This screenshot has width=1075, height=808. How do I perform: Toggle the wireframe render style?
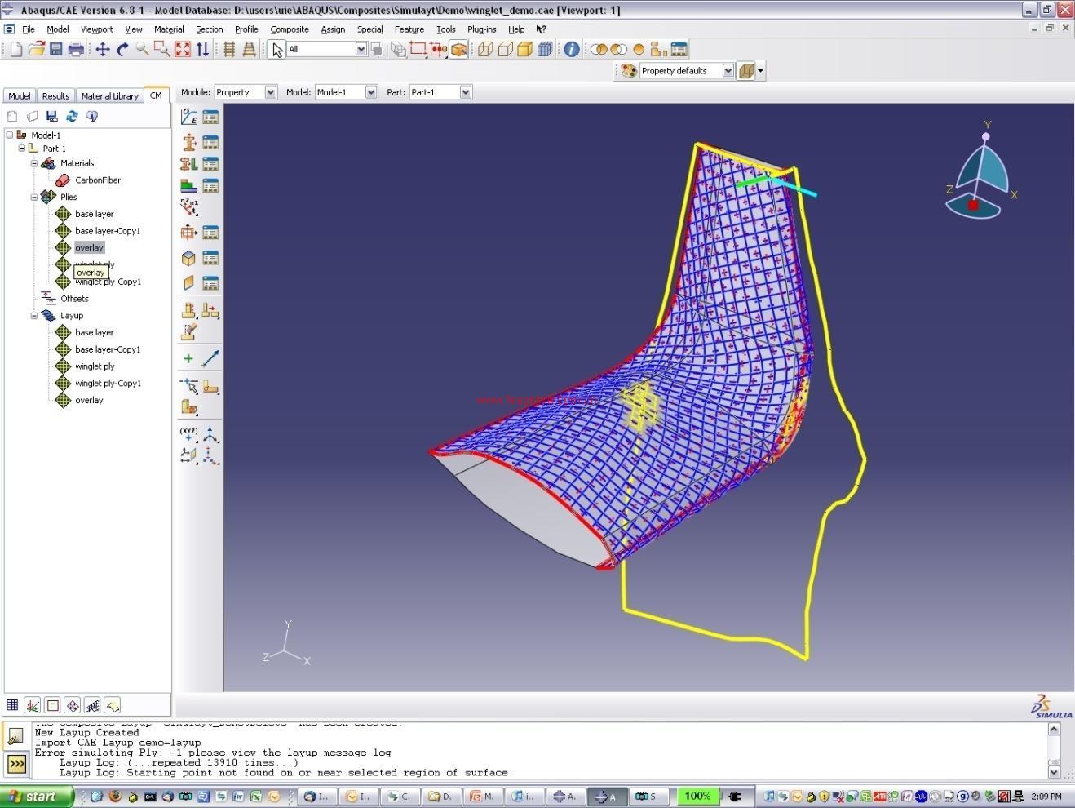(485, 50)
